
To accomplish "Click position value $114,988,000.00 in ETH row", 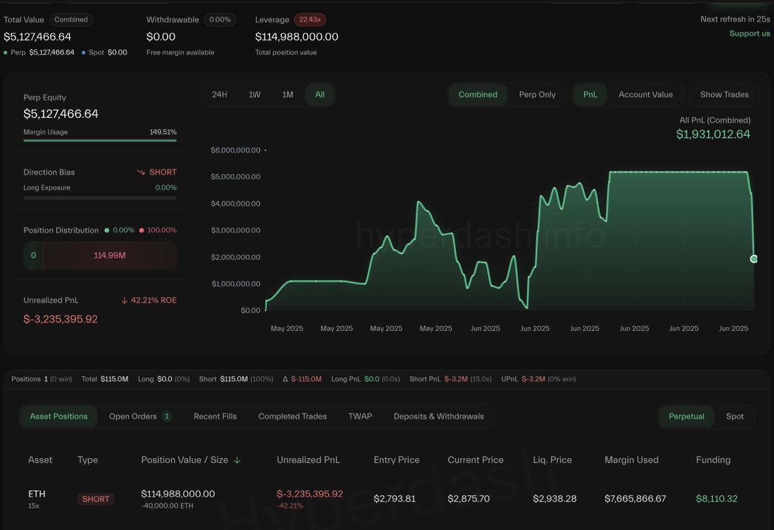I will (x=178, y=494).
